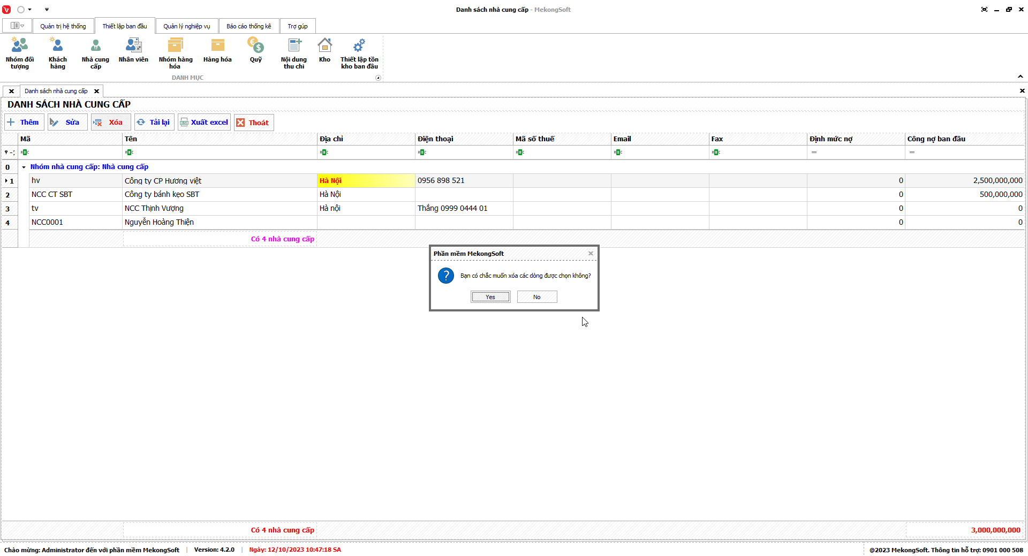Open Nhà cung cấp in the ribbon
This screenshot has height=556, width=1028.
95,53
